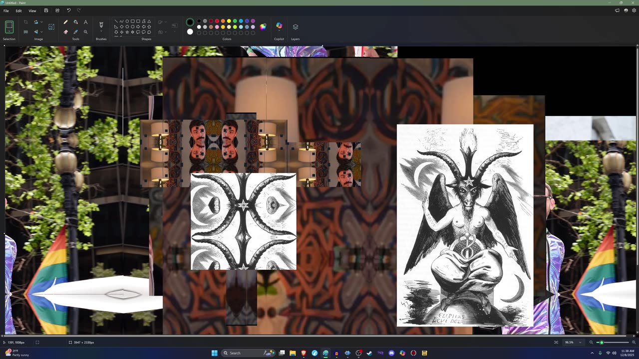Image resolution: width=639 pixels, height=359 pixels.
Task: Select Color 1 black circle
Action: point(190,22)
